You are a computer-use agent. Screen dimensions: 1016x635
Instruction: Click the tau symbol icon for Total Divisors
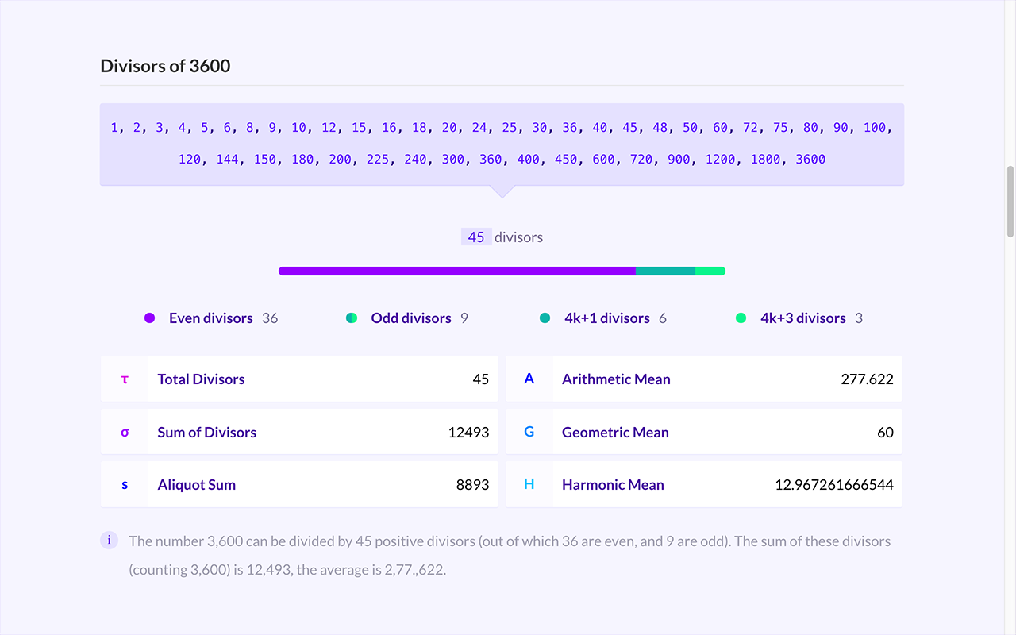(x=125, y=379)
